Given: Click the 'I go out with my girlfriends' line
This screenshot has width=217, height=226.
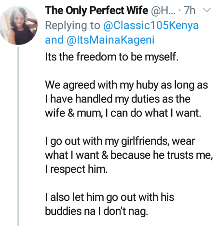Looking at the screenshot, I should click(120, 141).
